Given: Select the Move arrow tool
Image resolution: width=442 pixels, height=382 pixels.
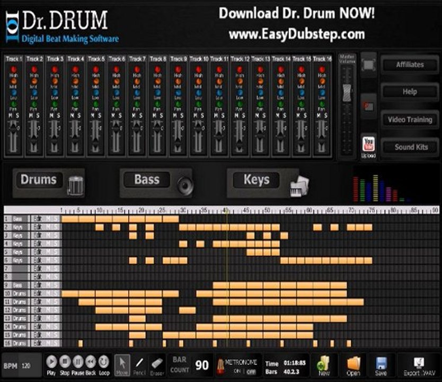Looking at the screenshot, I should point(122,365).
